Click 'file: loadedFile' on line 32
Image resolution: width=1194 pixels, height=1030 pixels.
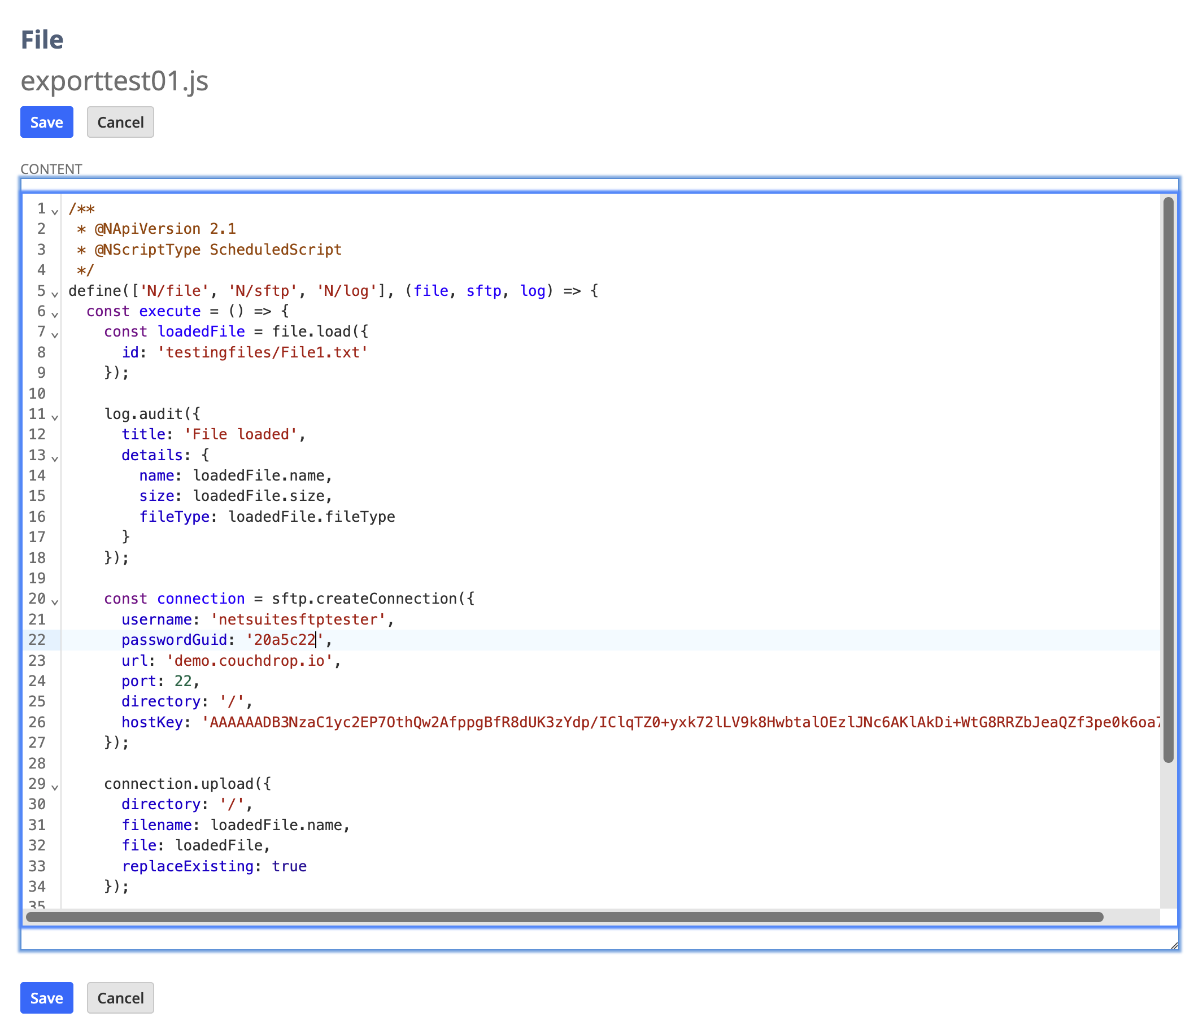193,845
